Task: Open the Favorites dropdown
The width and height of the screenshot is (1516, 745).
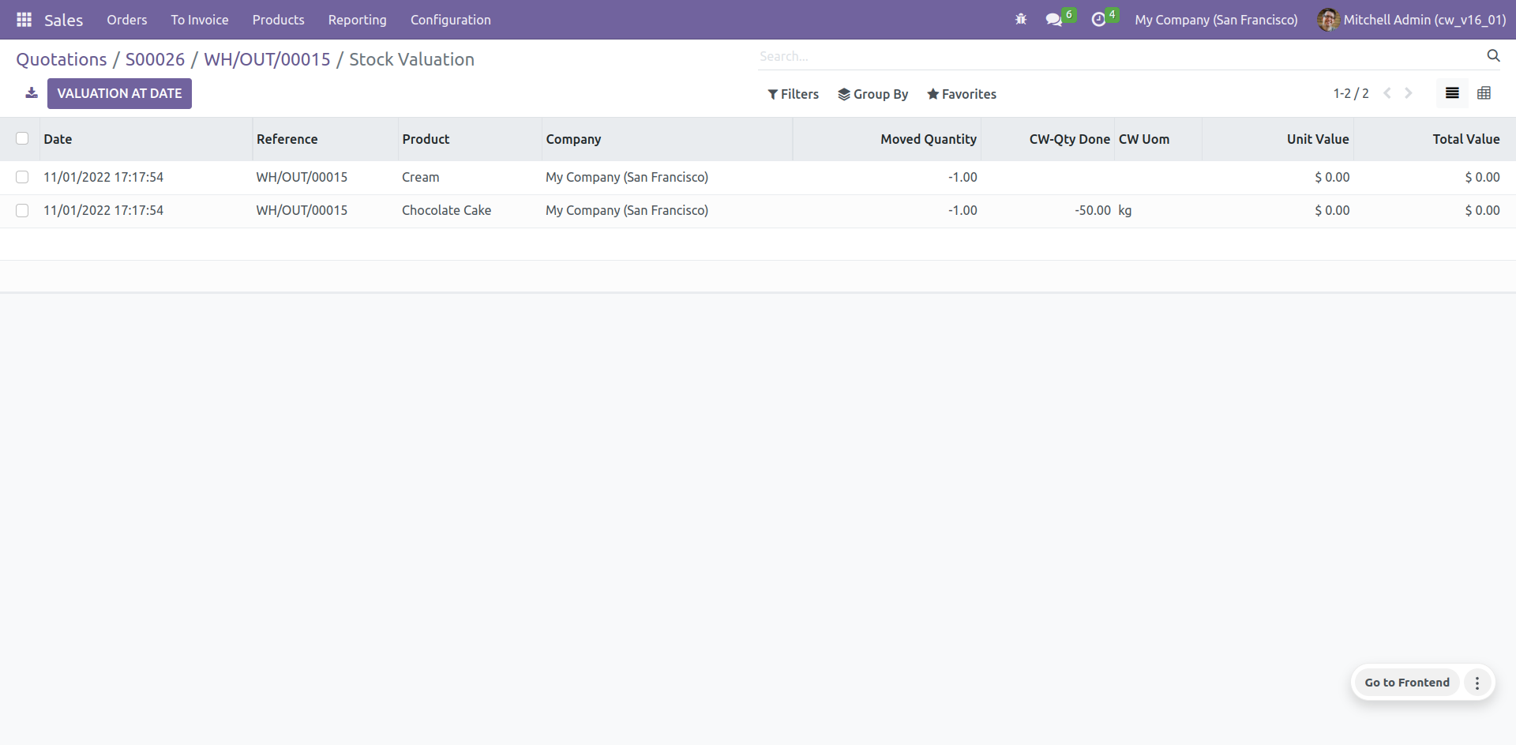Action: tap(961, 94)
